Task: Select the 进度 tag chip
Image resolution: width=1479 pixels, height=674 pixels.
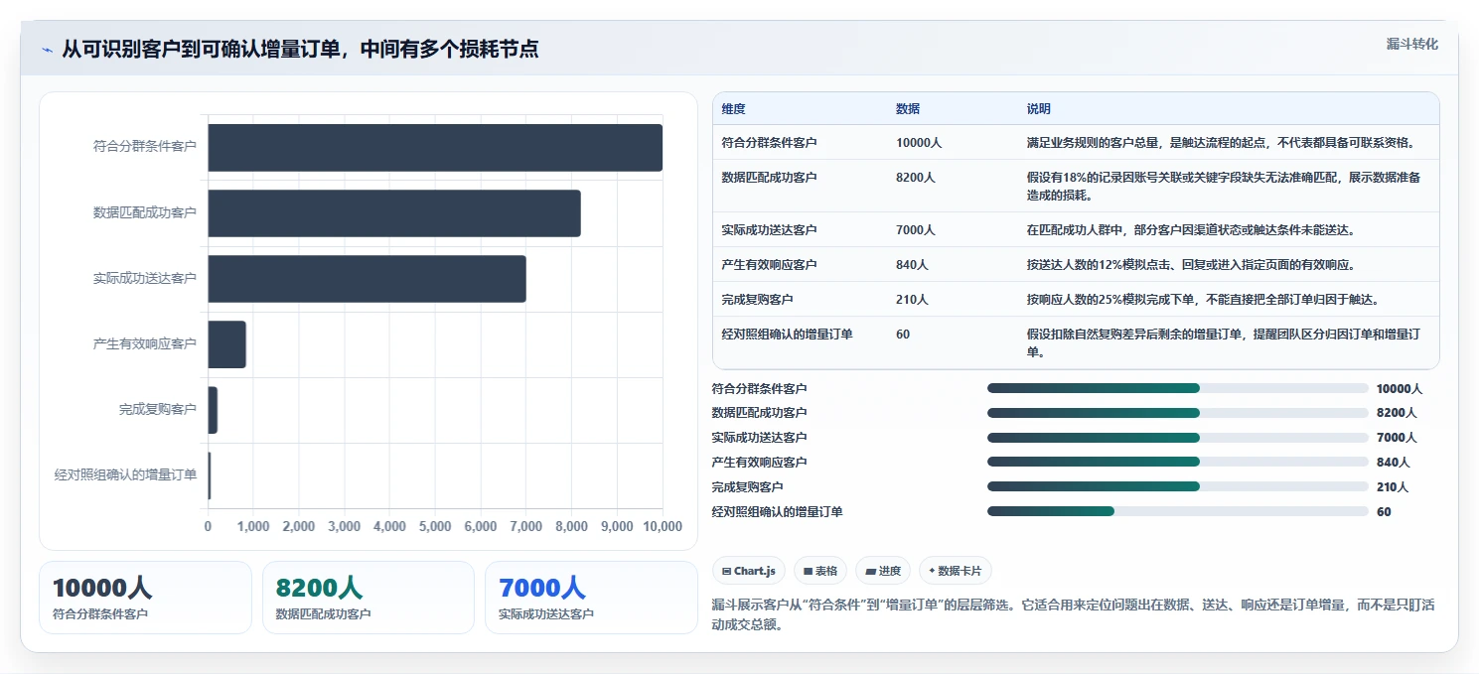Action: click(883, 571)
